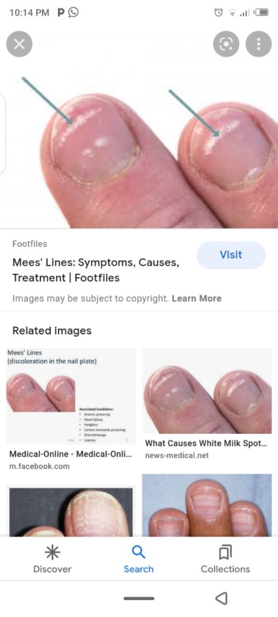Open the Medical-Online related image thumbnail
This screenshot has height=617, width=278.
point(71,396)
